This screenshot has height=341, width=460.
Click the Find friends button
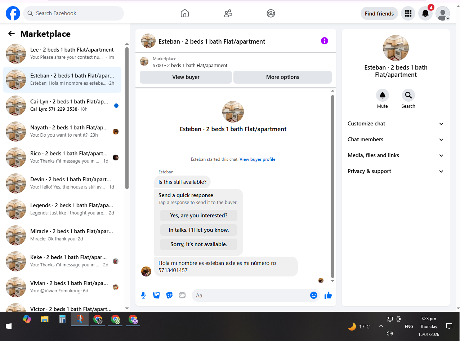379,13
